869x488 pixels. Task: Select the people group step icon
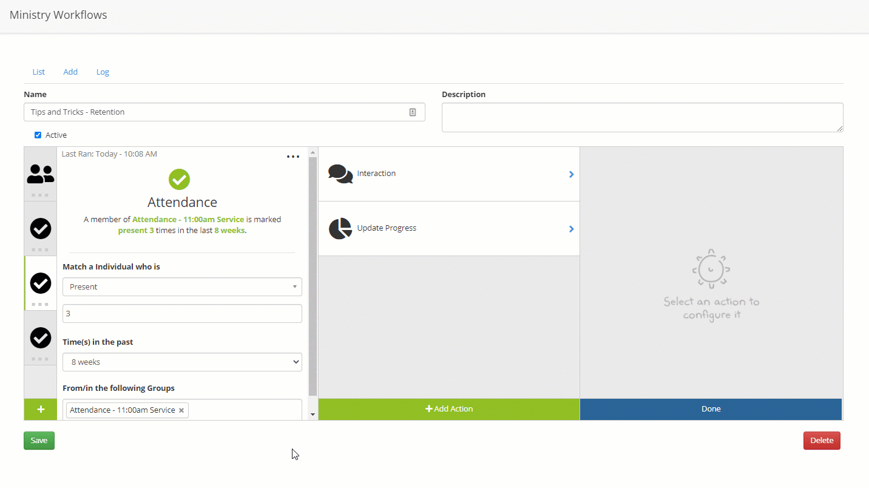click(41, 174)
